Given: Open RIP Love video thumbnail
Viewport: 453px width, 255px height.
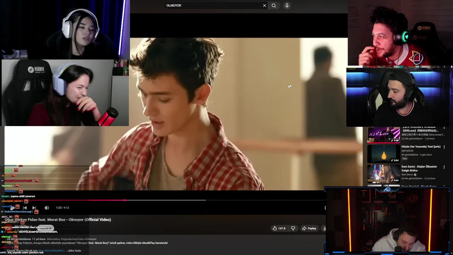Looking at the screenshot, I should pyautogui.click(x=383, y=135).
